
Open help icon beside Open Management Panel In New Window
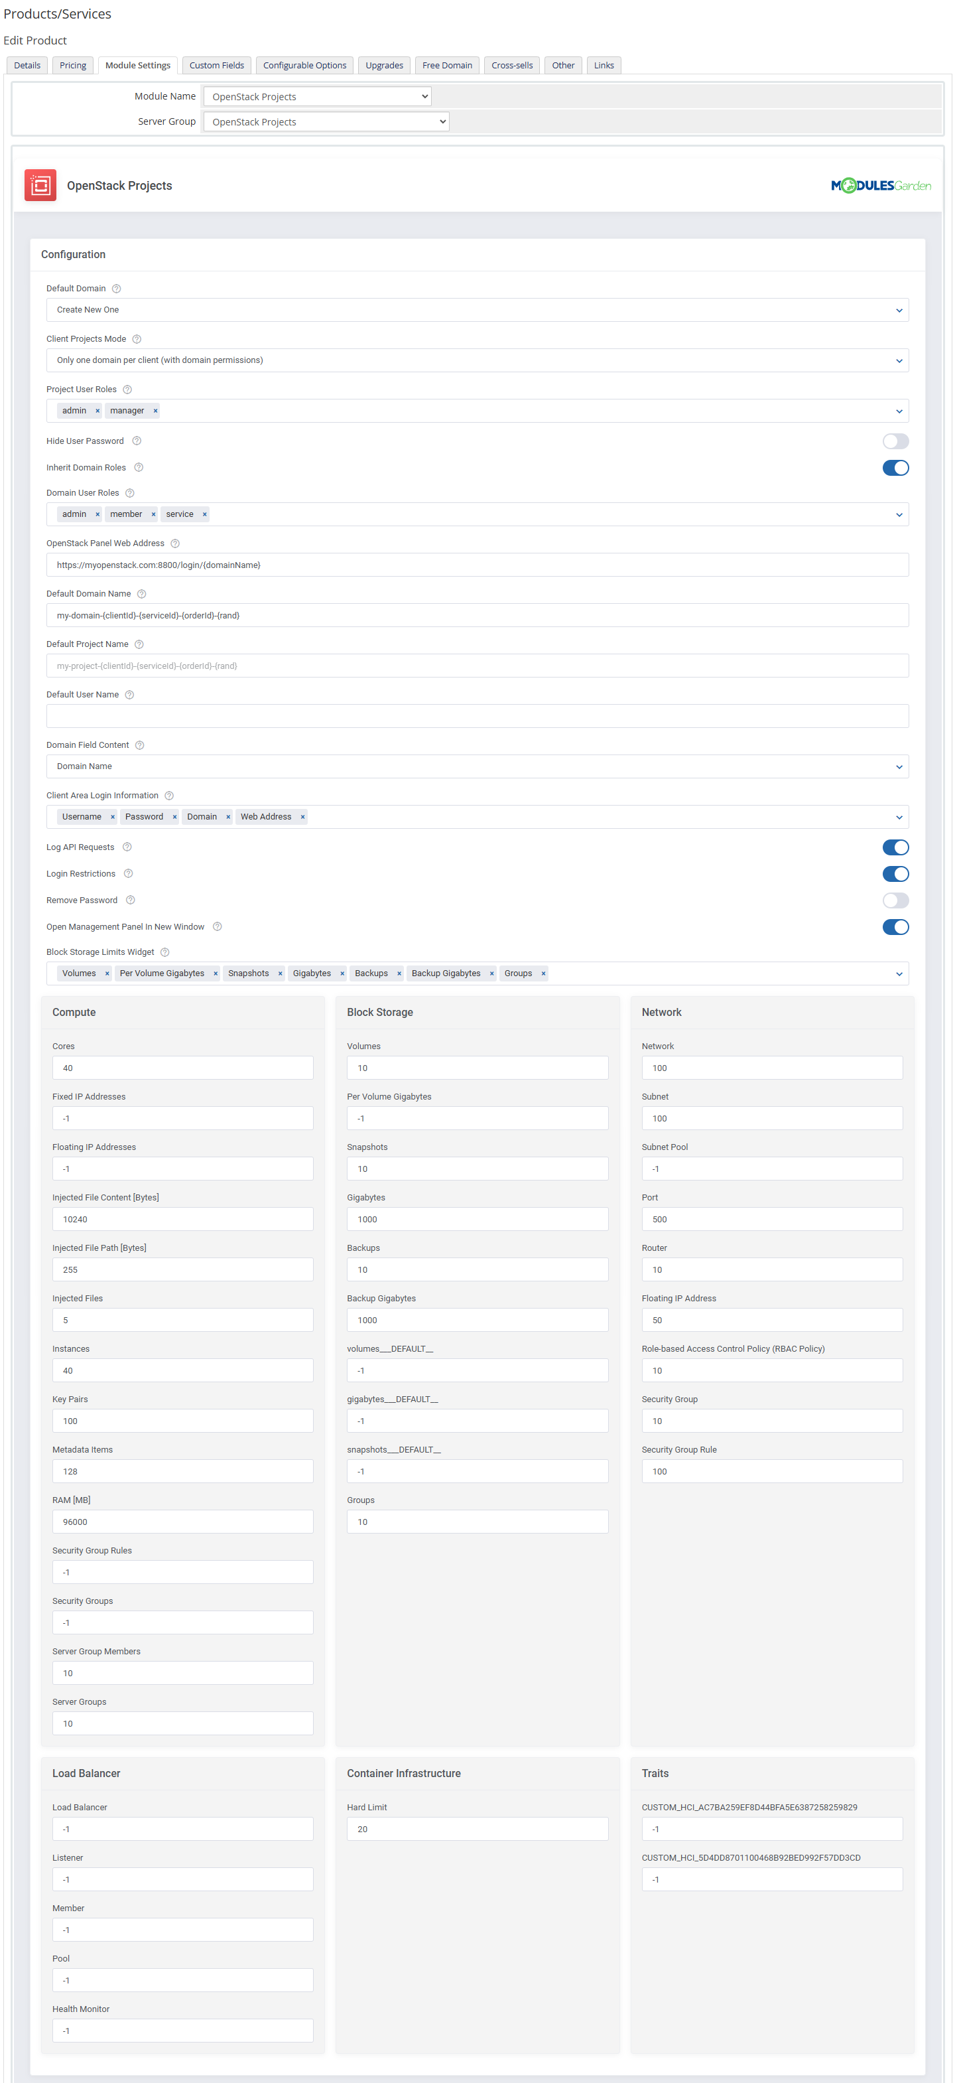(x=218, y=926)
